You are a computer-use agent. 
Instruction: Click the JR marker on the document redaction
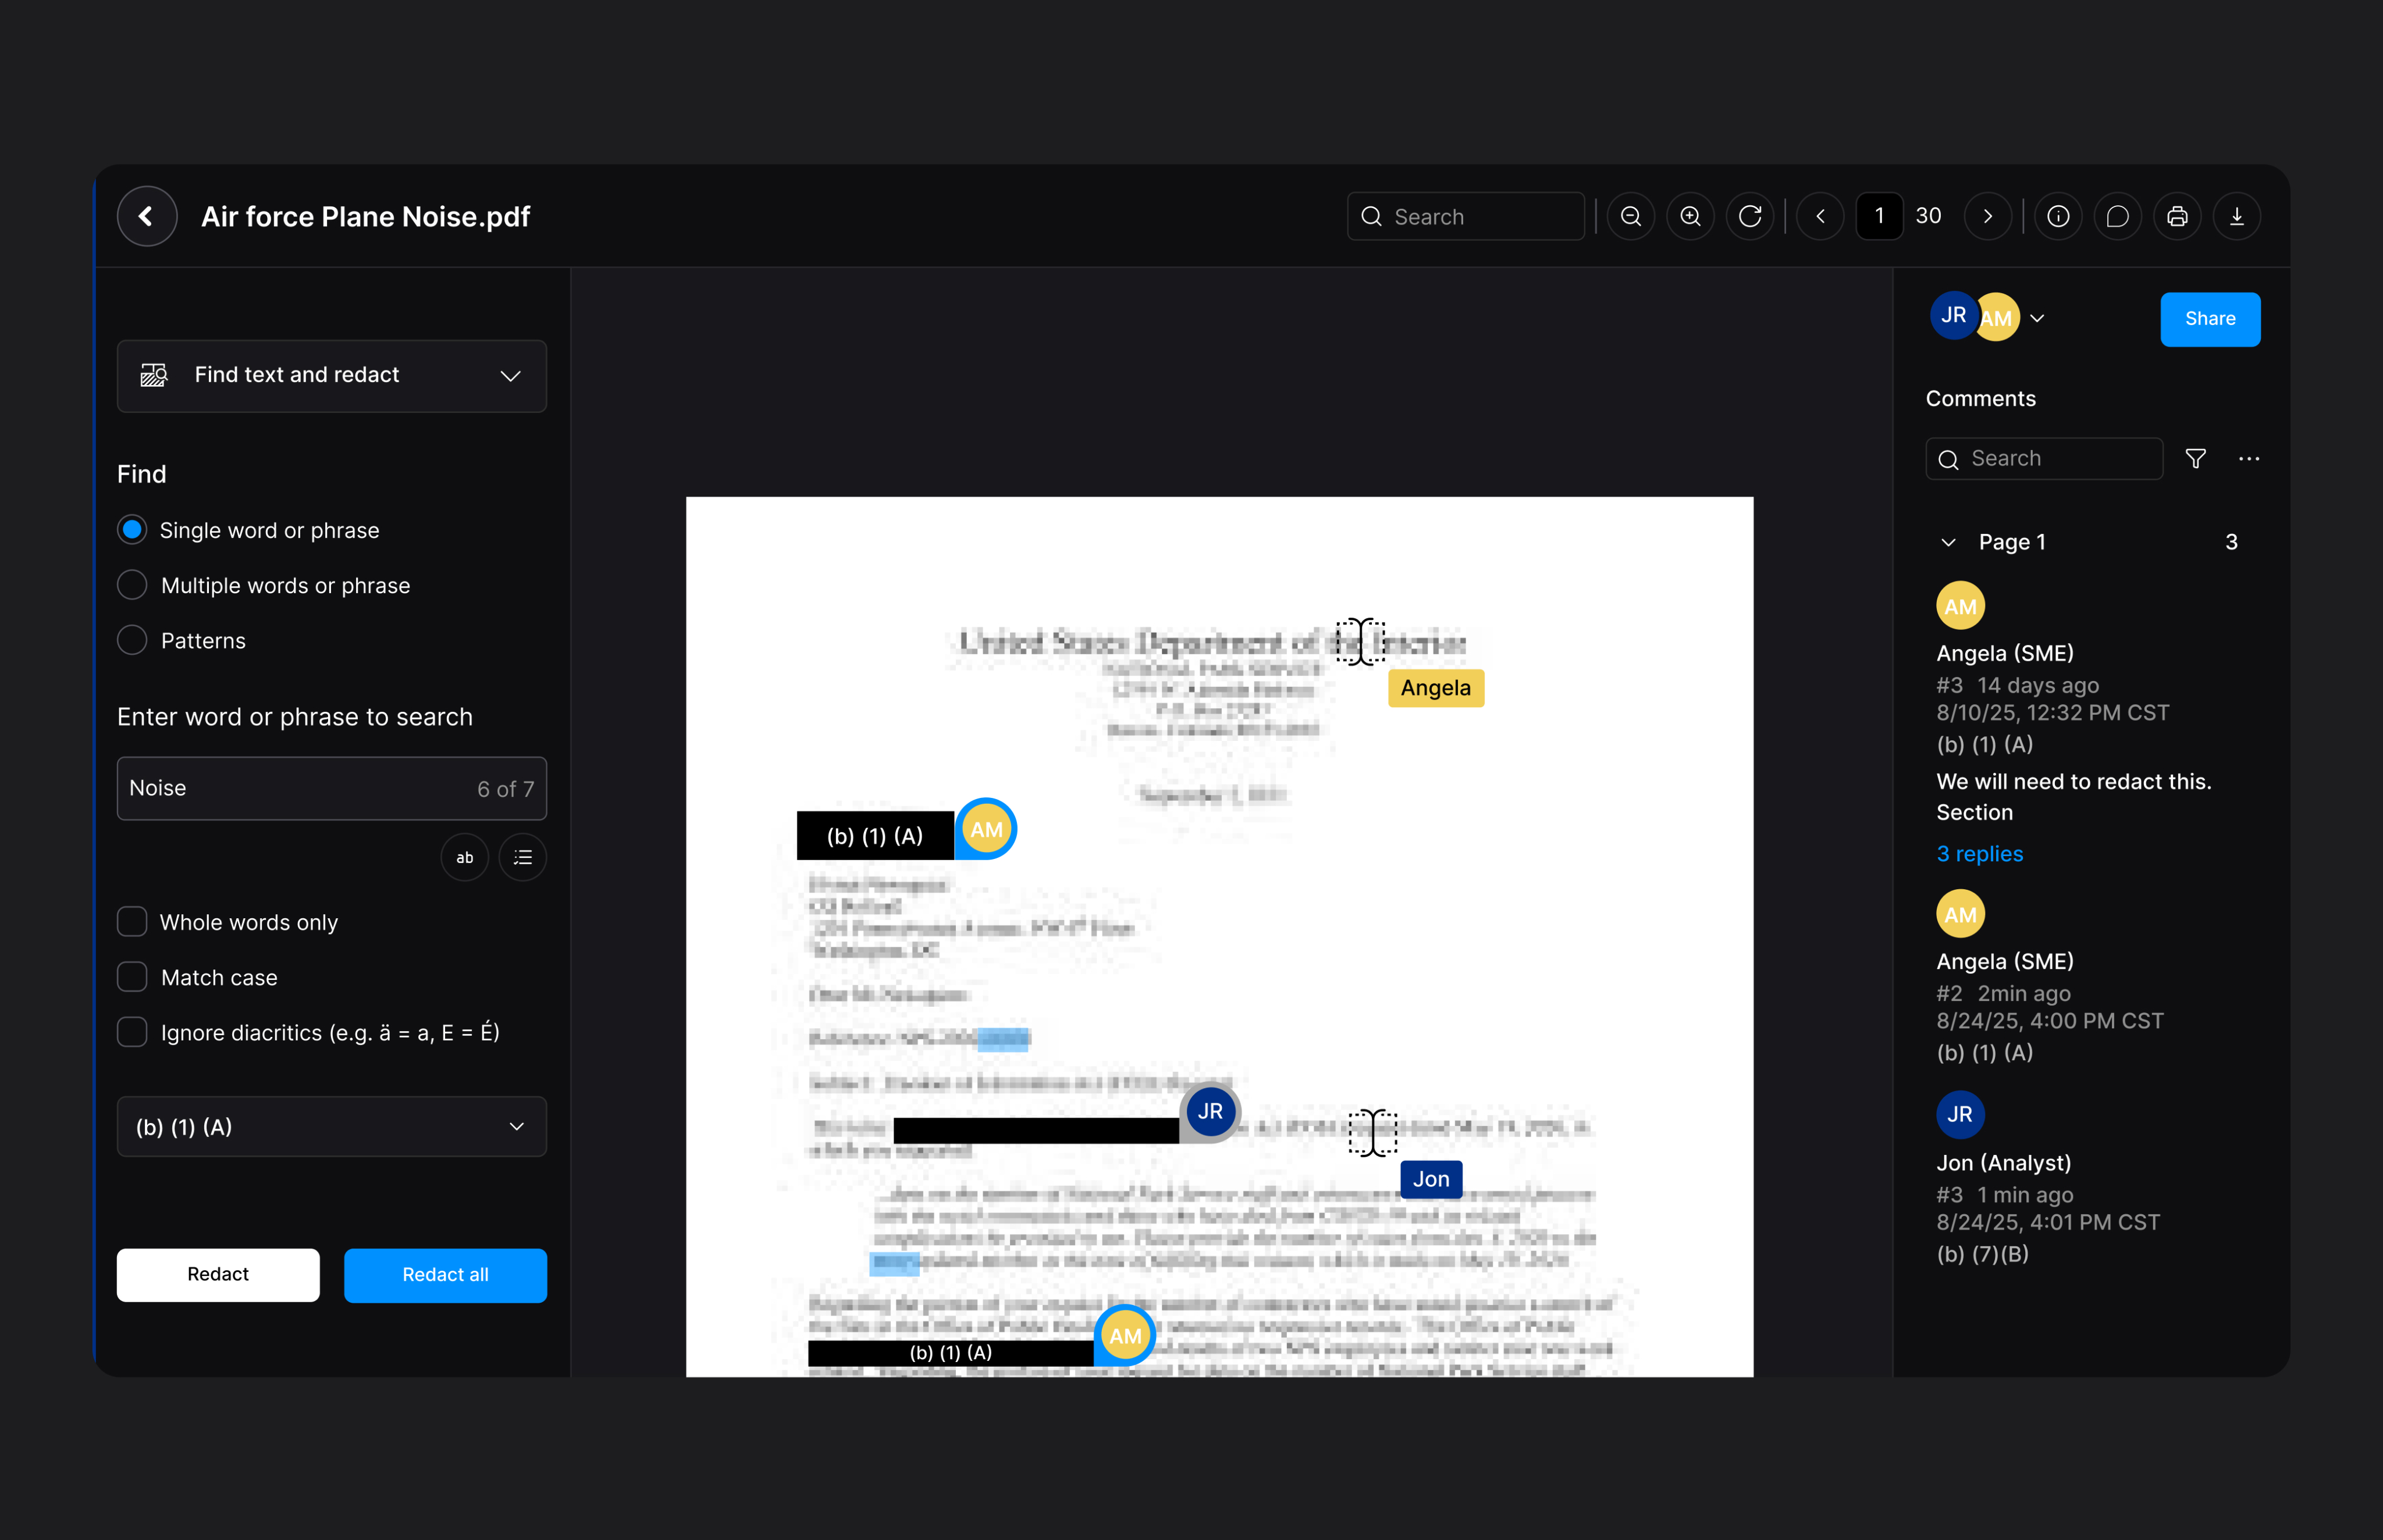[1211, 1111]
